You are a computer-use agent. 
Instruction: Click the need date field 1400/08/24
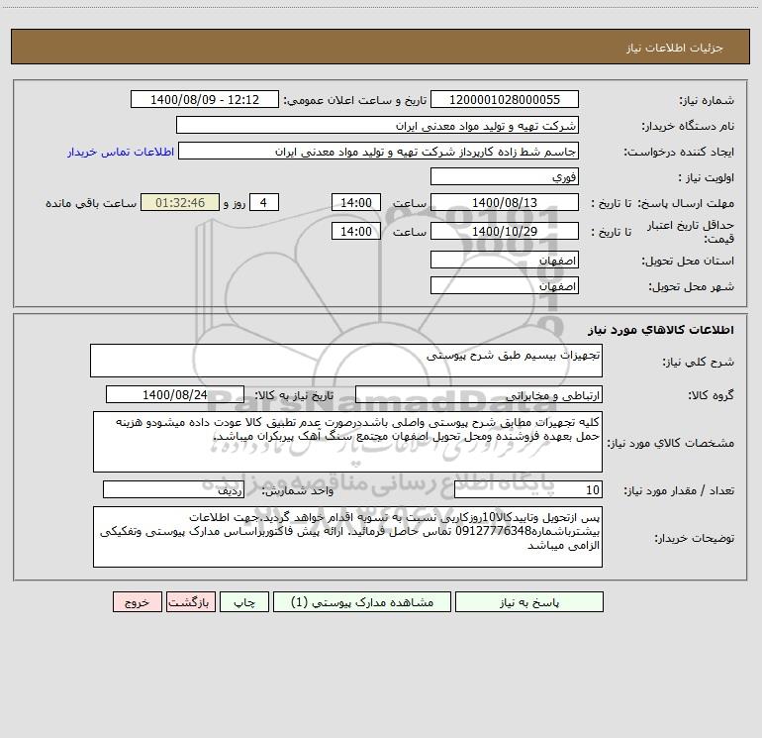175,394
